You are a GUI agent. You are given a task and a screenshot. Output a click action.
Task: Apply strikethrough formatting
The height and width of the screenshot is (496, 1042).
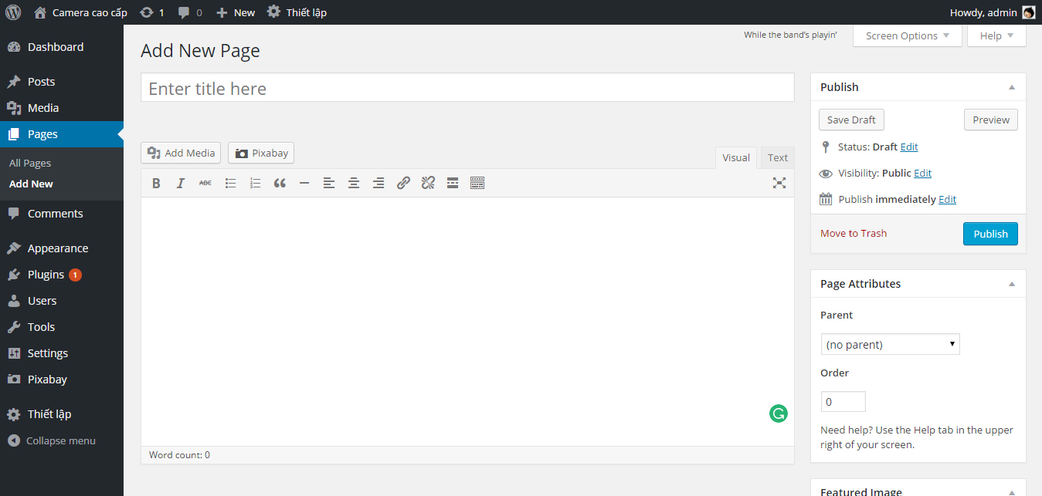(205, 183)
